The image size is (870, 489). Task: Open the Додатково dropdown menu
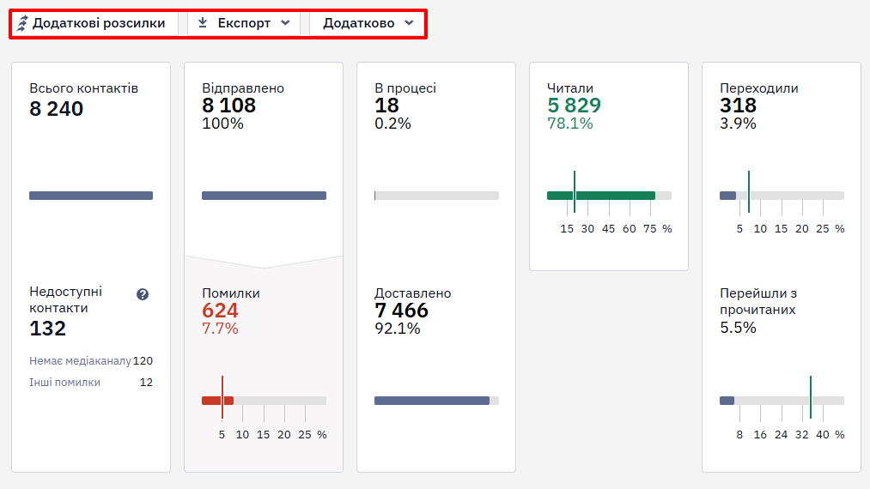[368, 23]
